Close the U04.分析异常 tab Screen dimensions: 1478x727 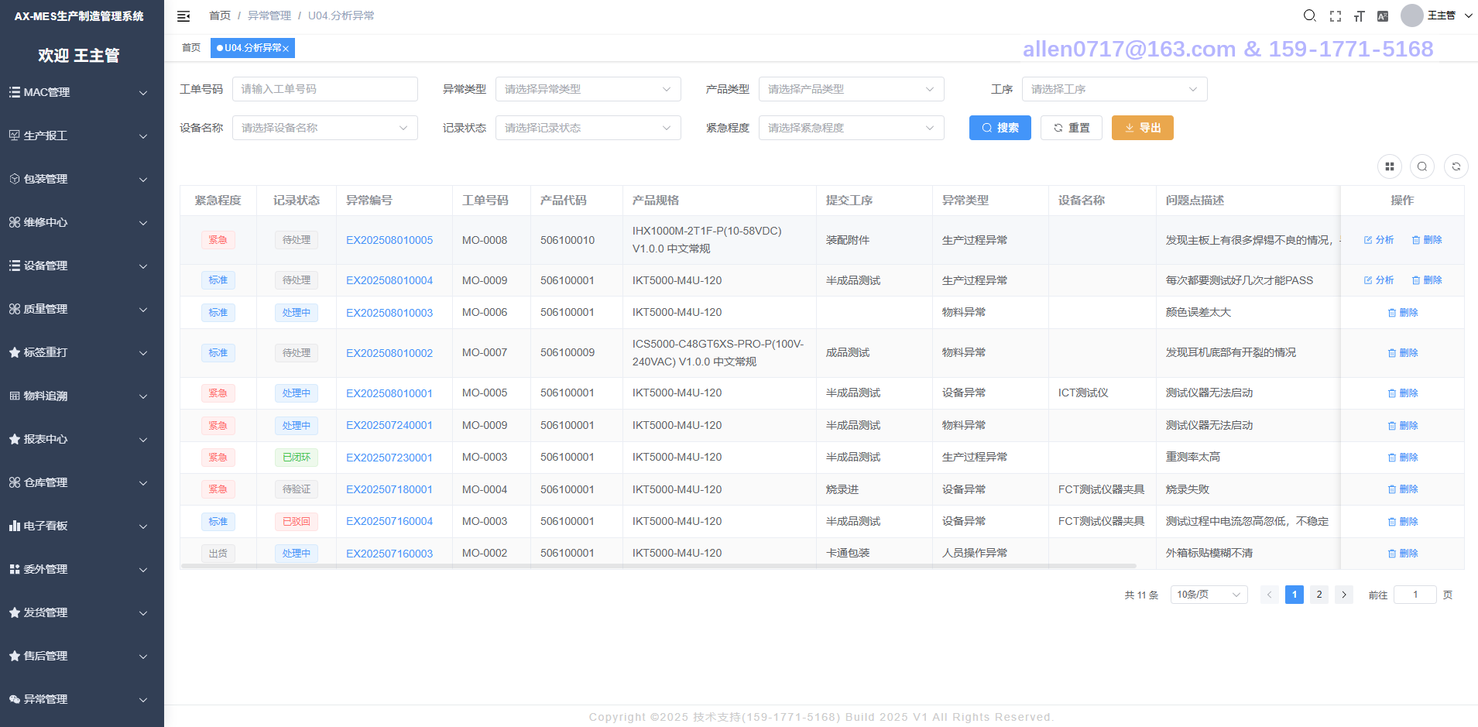coord(286,49)
